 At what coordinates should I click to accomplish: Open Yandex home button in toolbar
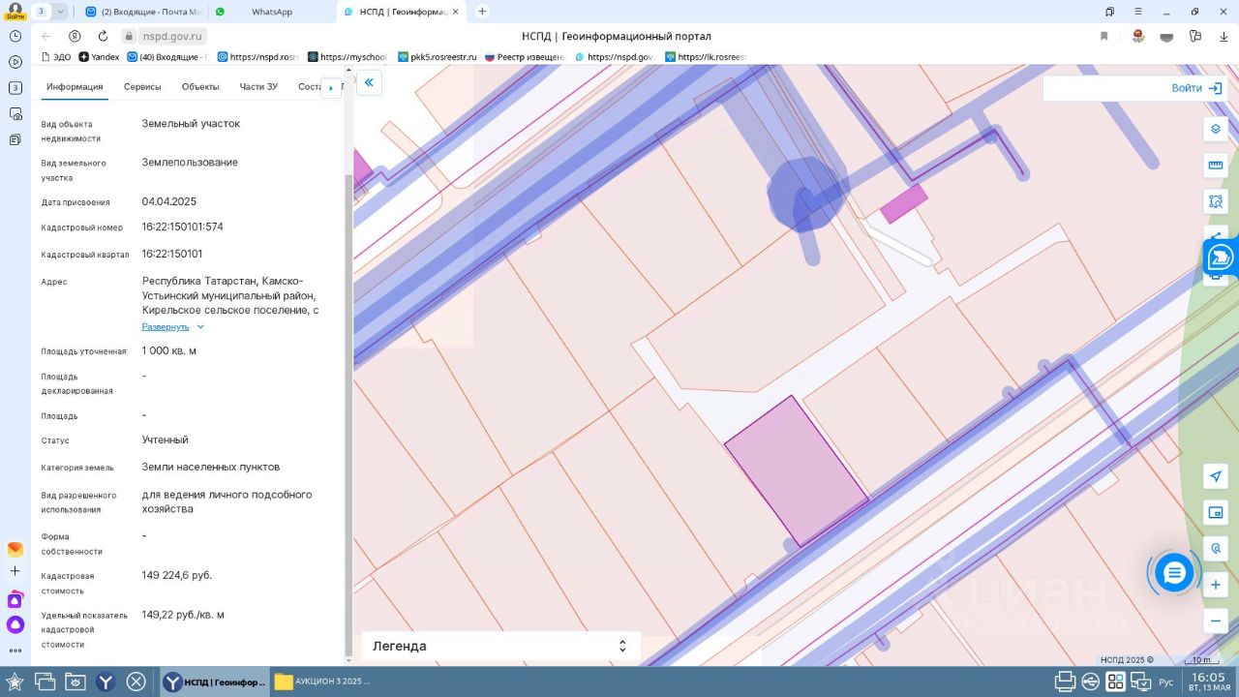click(75, 36)
